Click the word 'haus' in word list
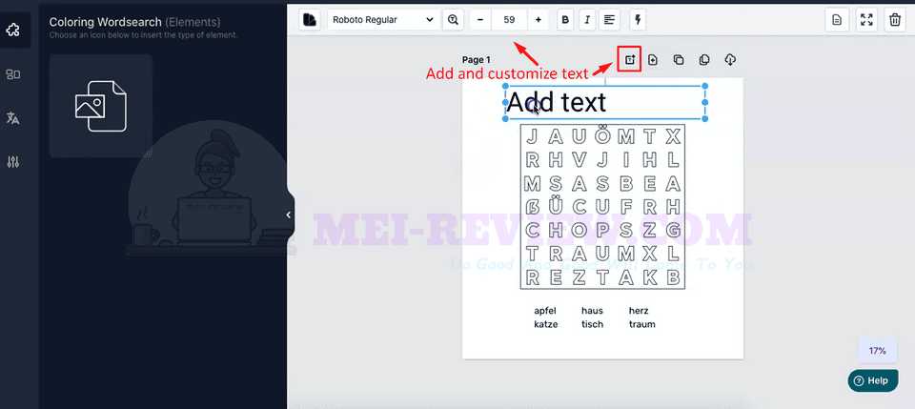 (592, 311)
